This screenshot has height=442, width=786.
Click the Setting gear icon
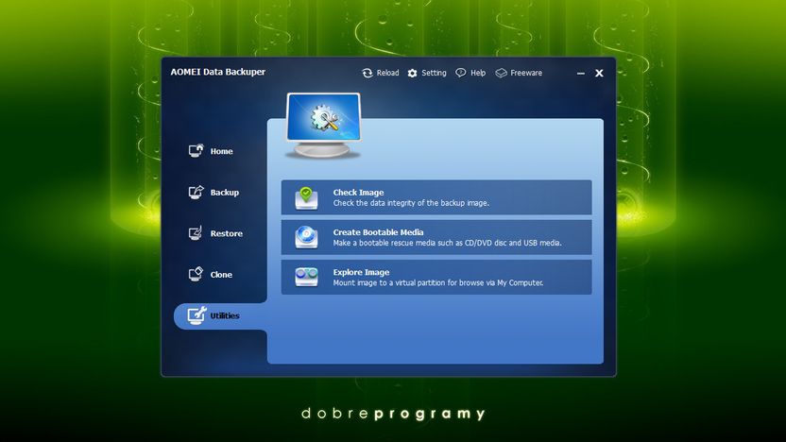tap(412, 73)
